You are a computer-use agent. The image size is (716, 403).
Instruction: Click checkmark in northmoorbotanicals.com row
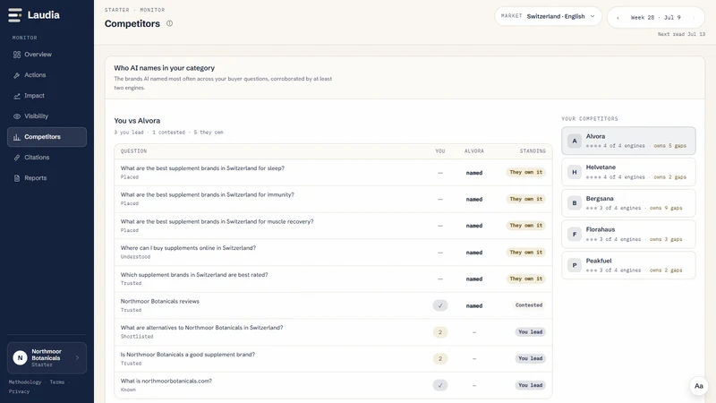[440, 385]
